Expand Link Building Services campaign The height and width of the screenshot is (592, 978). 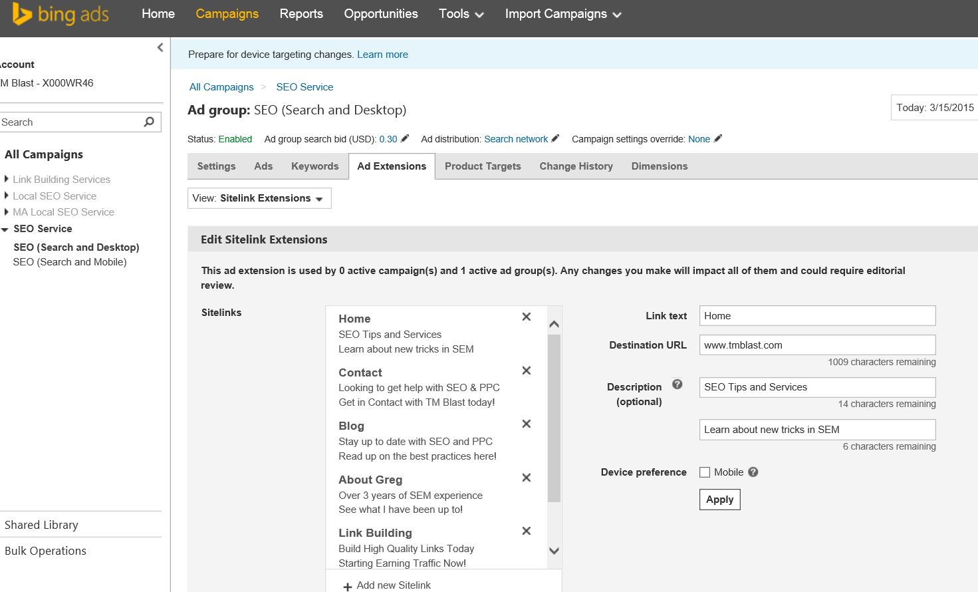[x=7, y=179]
